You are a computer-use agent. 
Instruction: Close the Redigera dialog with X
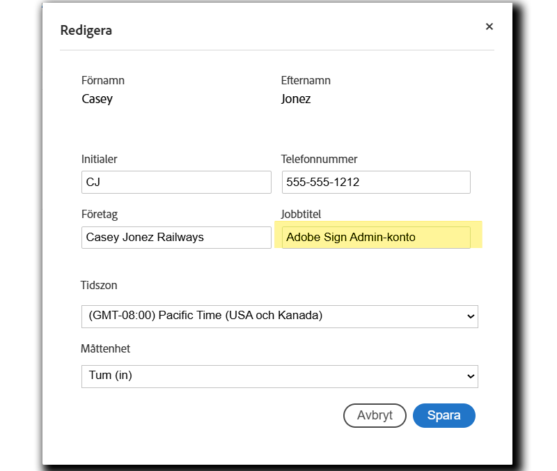click(x=489, y=26)
